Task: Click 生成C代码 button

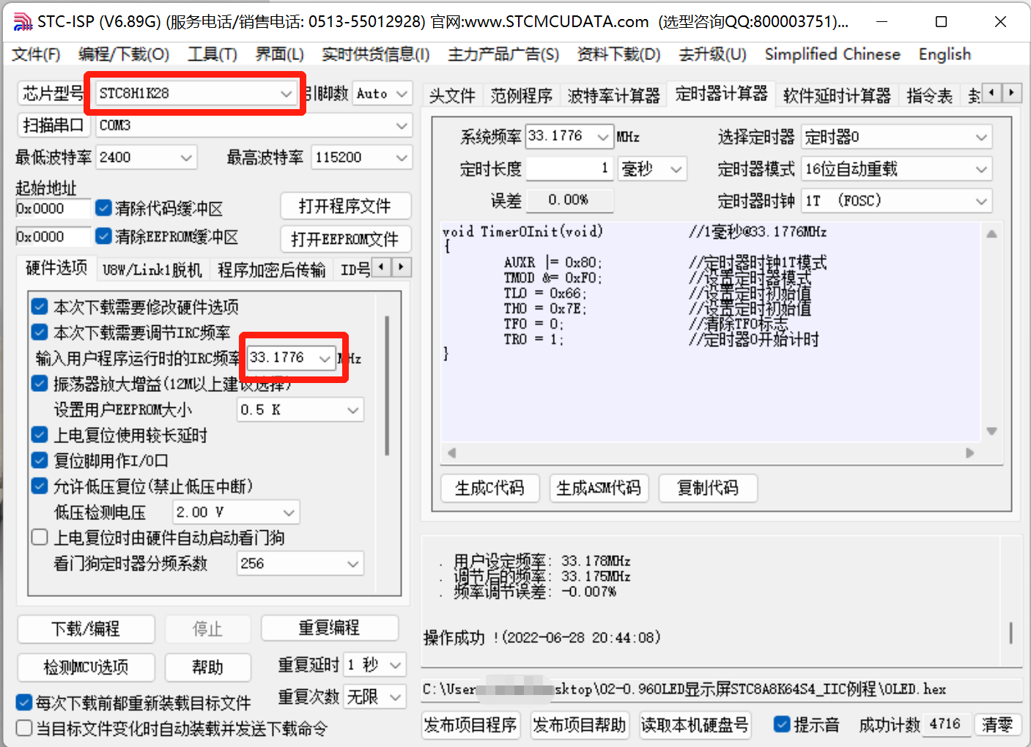Action: 489,488
